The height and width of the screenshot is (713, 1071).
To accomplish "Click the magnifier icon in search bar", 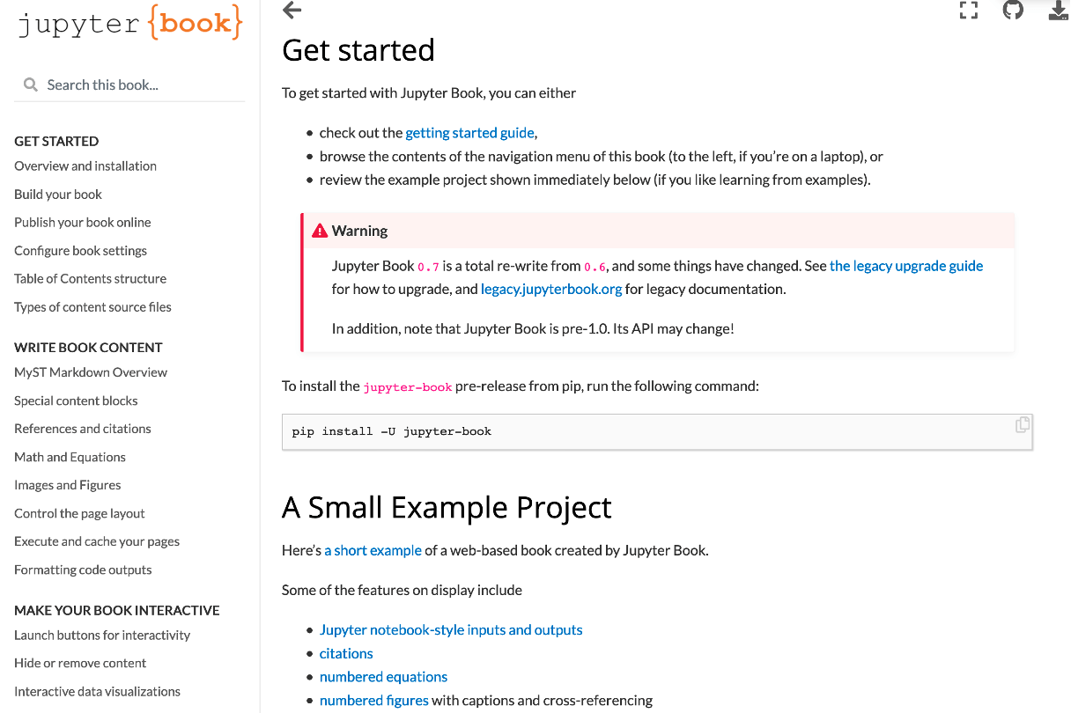I will click(x=31, y=85).
